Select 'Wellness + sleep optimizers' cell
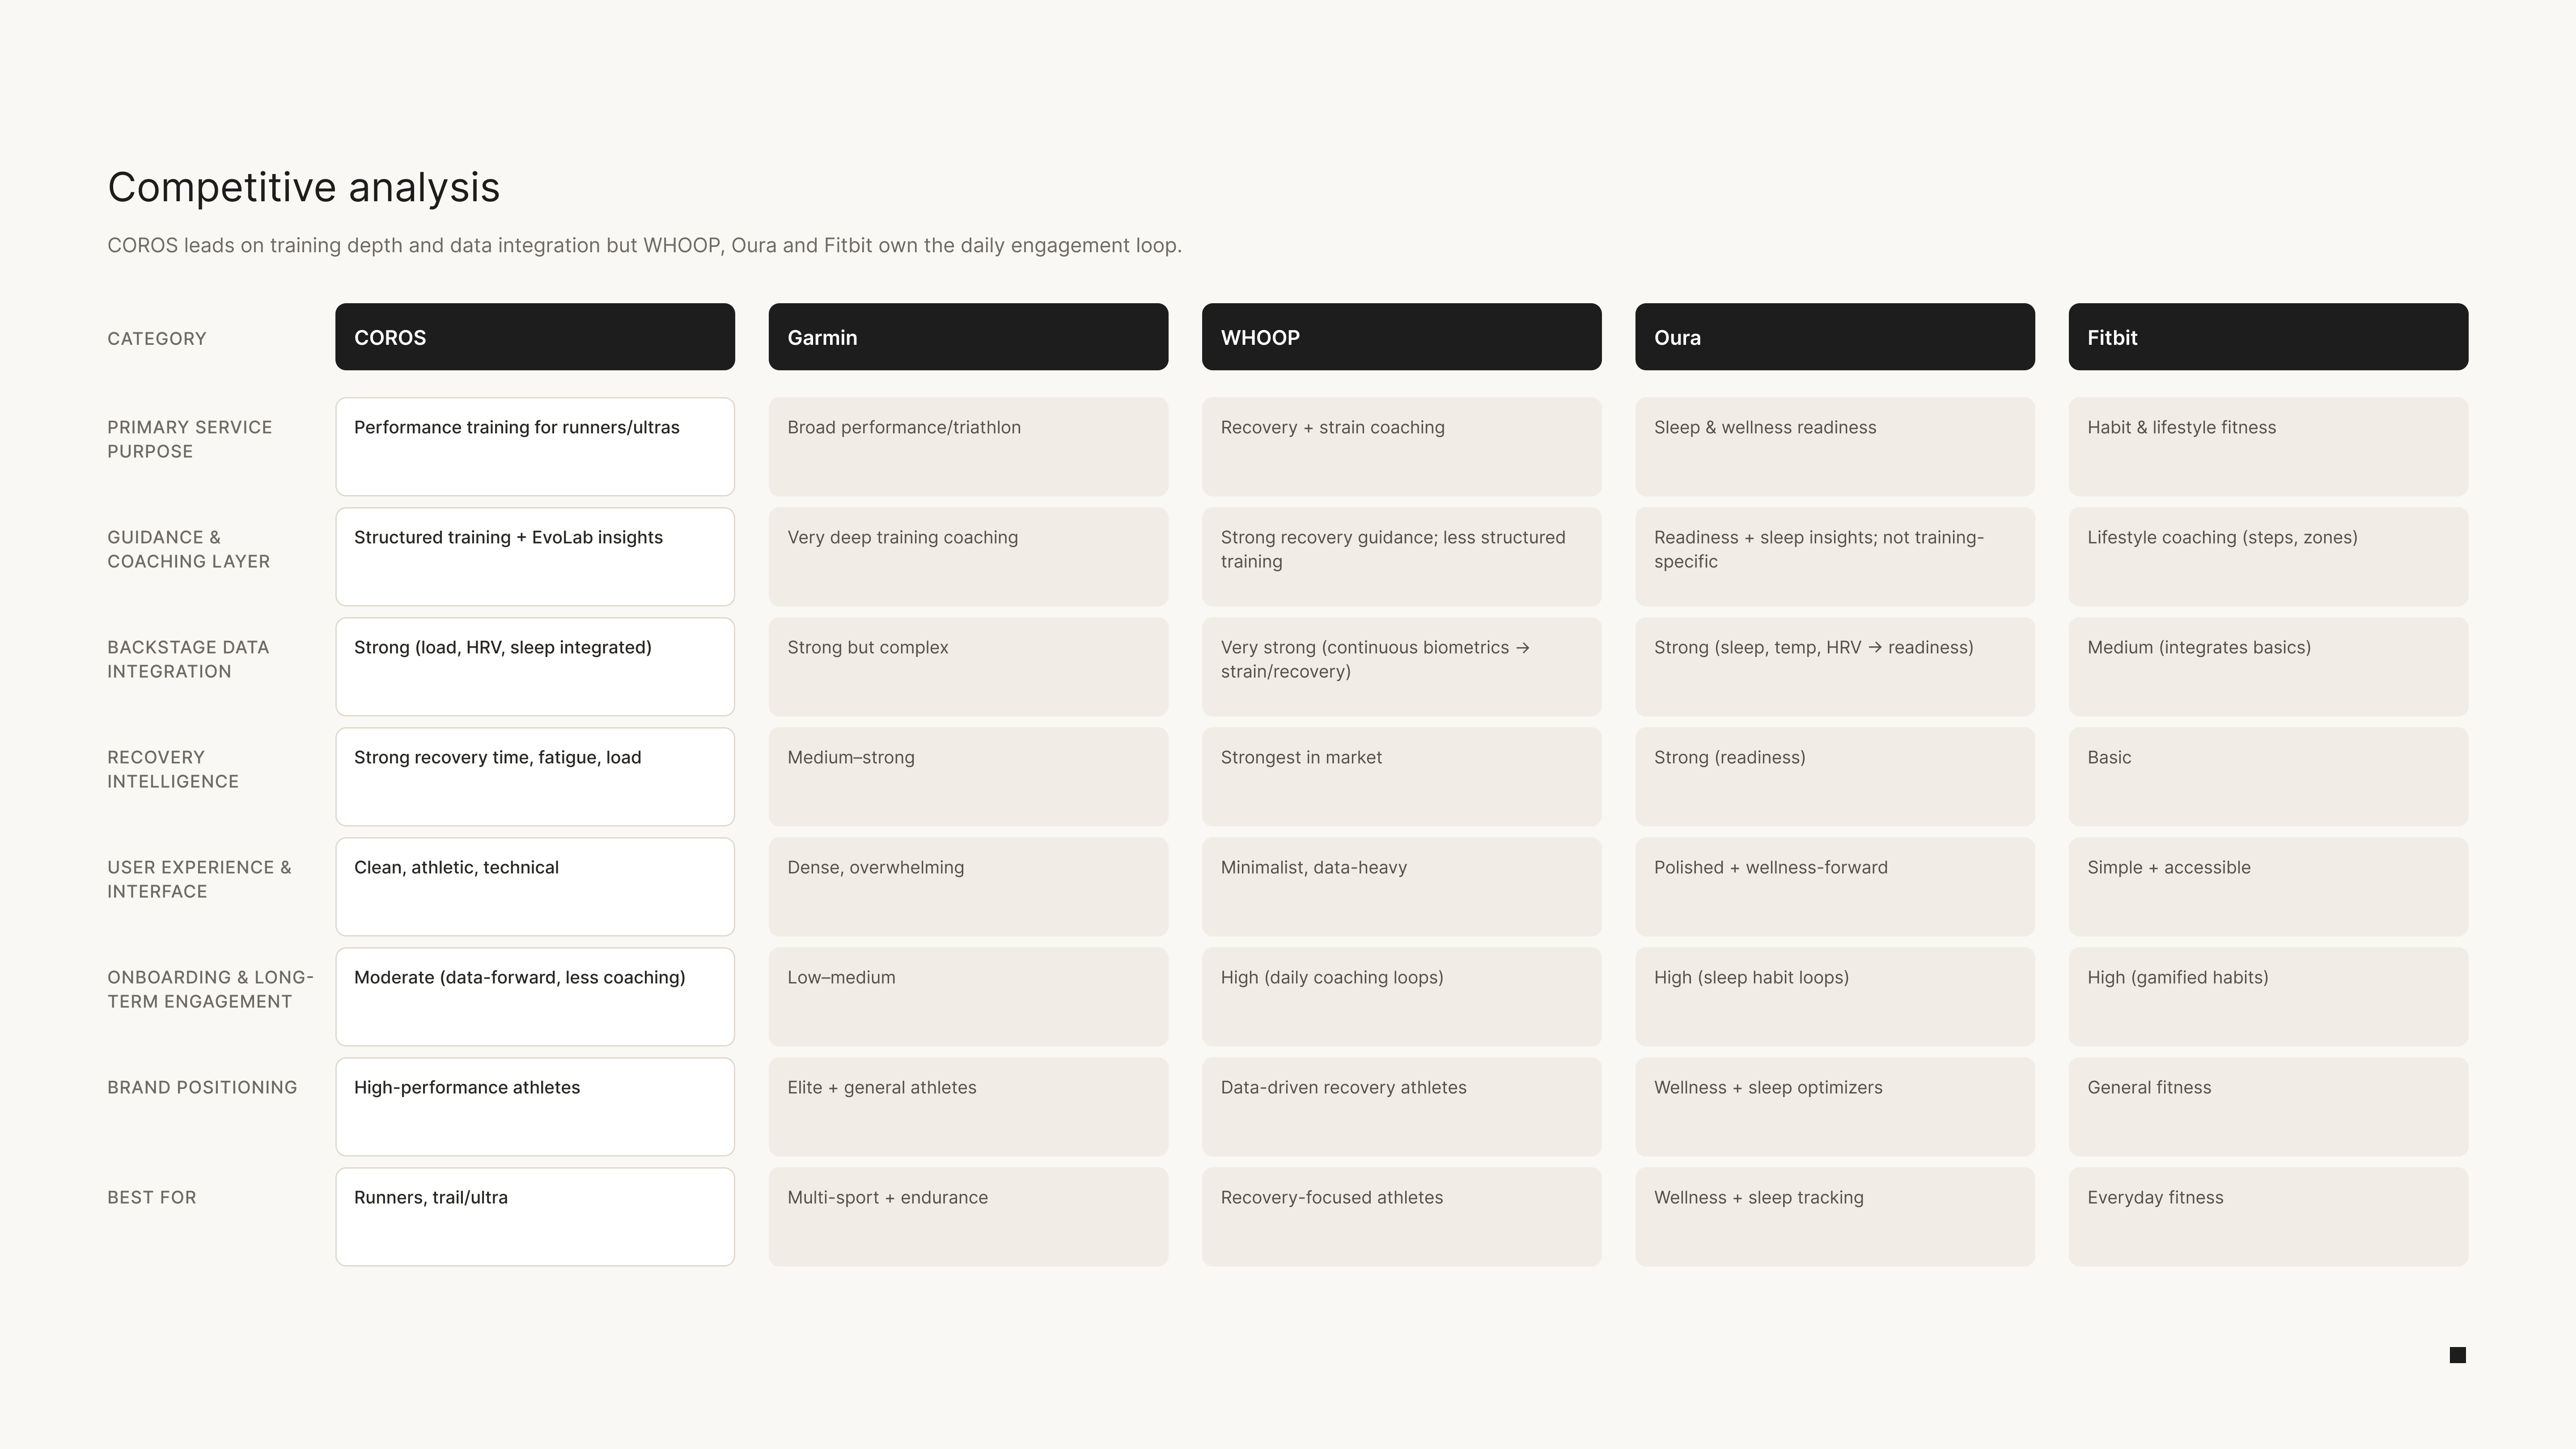 (x=1835, y=1107)
